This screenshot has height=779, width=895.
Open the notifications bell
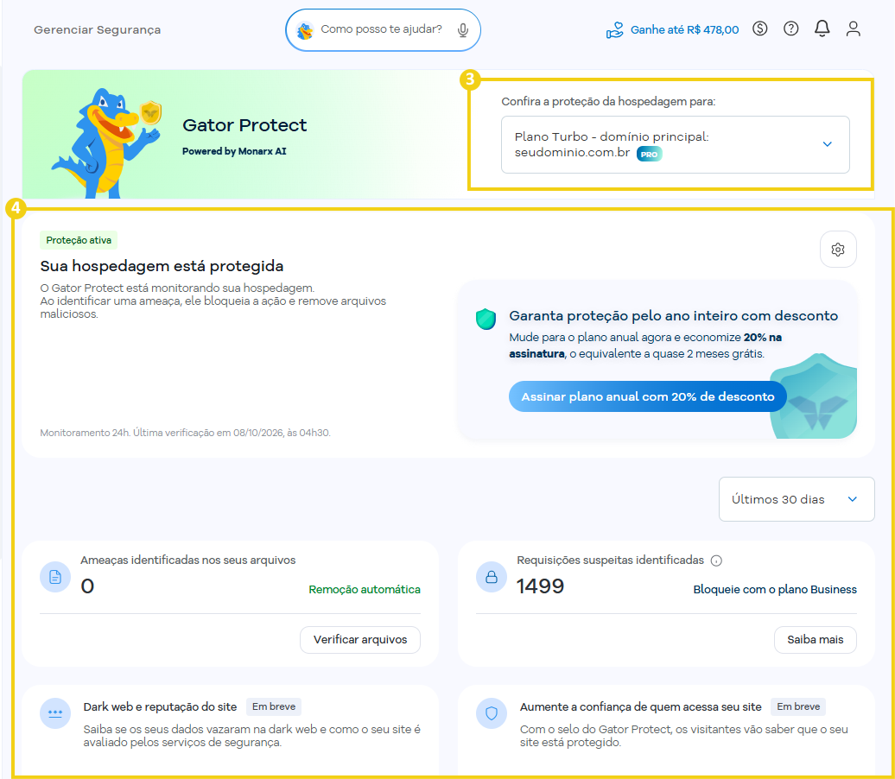click(822, 28)
